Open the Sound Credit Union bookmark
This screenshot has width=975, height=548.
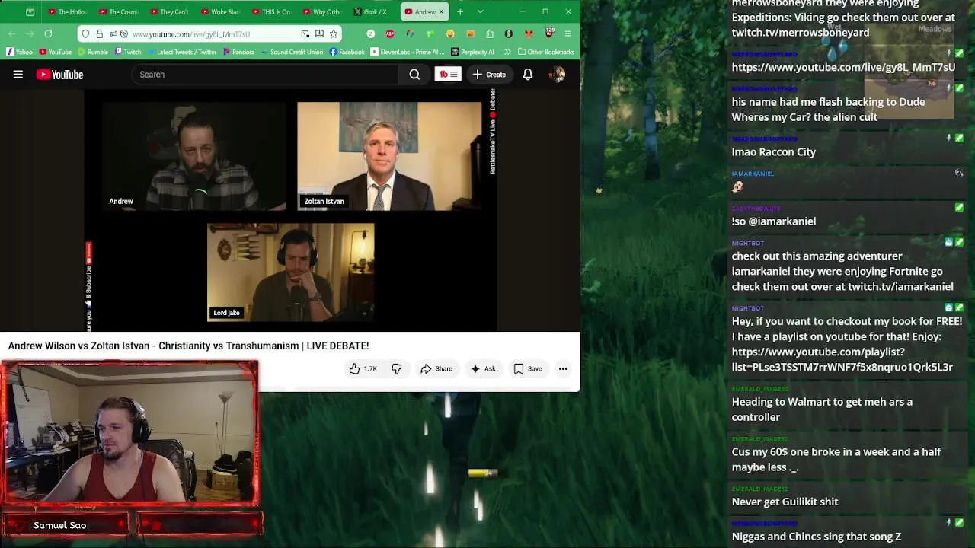click(292, 52)
